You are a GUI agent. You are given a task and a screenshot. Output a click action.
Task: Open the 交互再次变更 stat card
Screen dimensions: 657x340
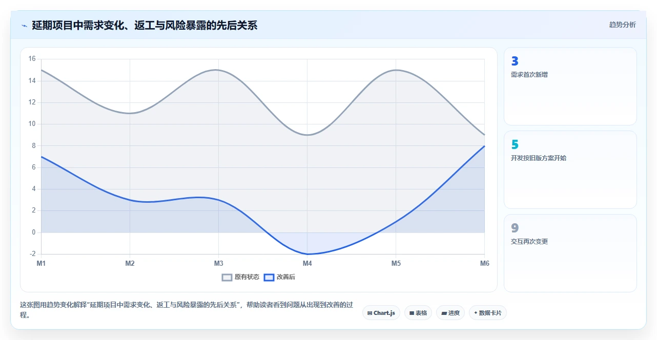pos(570,253)
